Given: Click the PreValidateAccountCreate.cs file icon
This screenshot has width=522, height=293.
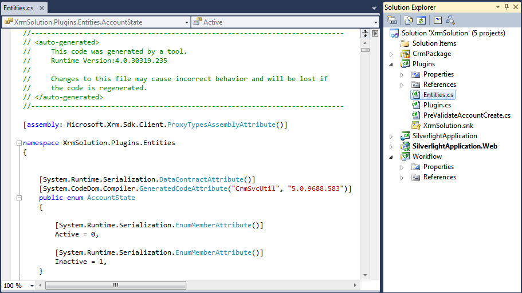Looking at the screenshot, I should click(415, 115).
